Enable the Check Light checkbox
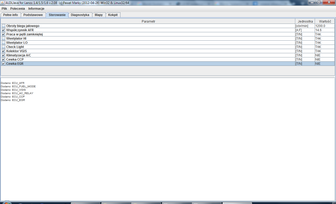The image size is (336, 204). (x=3, y=47)
